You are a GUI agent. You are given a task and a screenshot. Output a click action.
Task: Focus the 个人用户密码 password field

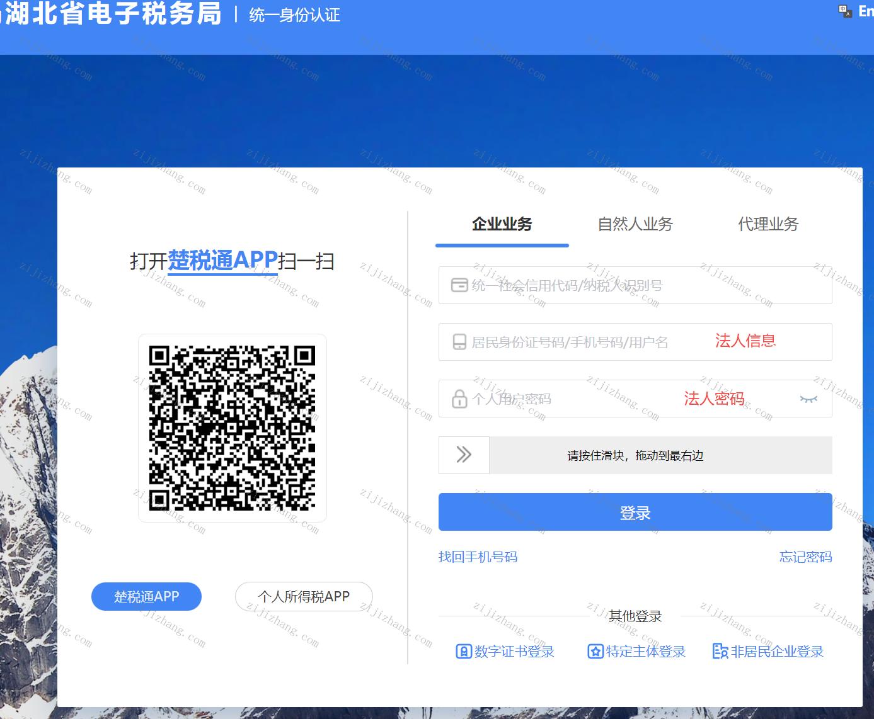pos(635,399)
